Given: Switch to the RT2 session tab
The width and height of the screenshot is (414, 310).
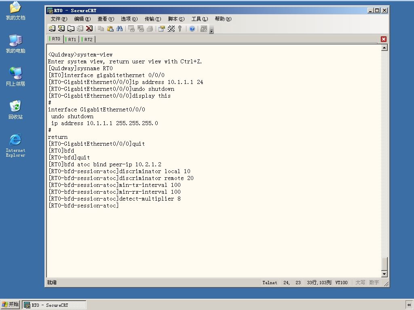Looking at the screenshot, I should 87,40.
